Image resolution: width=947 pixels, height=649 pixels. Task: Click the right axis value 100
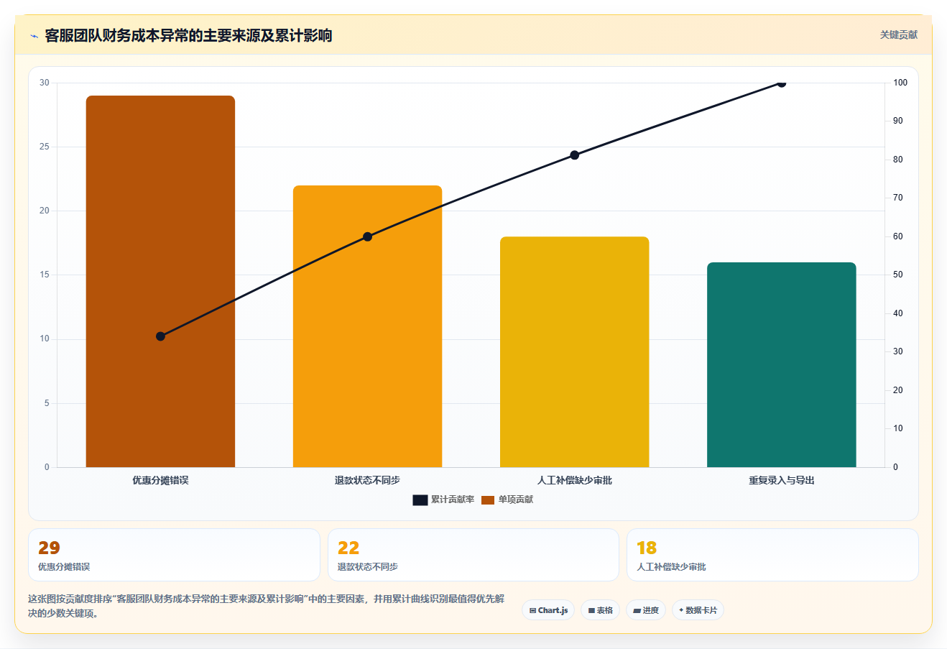tap(900, 83)
